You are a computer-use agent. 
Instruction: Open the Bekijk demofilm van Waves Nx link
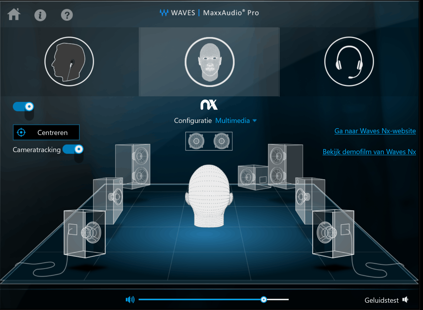[369, 152]
